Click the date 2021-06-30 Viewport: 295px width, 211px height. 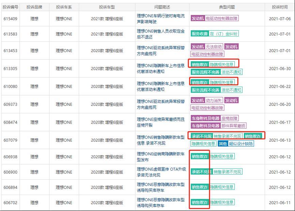(x=280, y=68)
